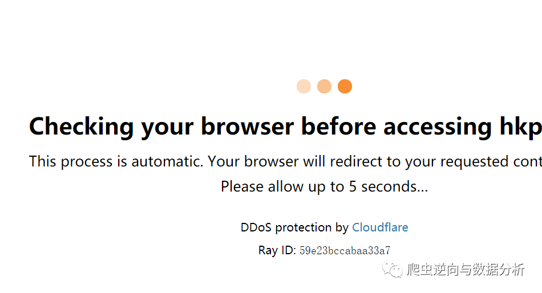Click the word 'browser' in the heading
Screen dimensions: 542x293
[248, 127]
